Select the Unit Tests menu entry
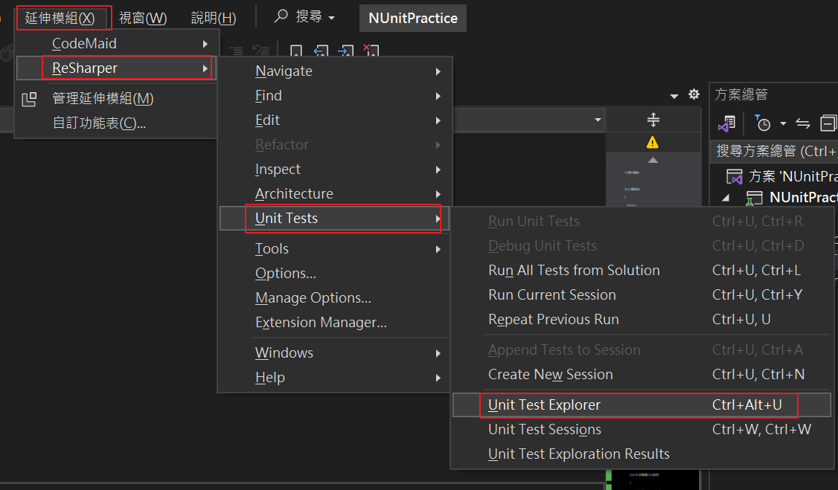The image size is (838, 490). [x=335, y=219]
